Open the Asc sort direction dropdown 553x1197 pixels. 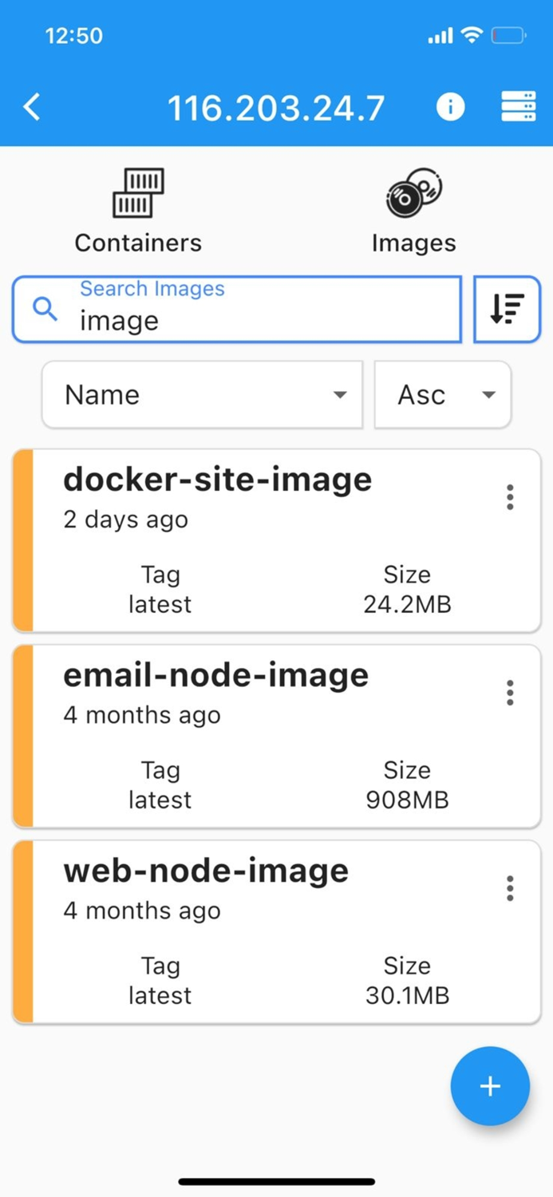coord(442,394)
